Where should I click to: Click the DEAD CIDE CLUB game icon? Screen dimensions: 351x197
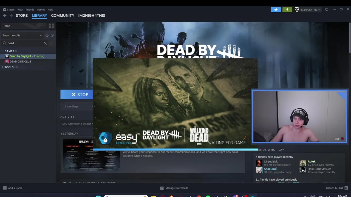click(7, 62)
